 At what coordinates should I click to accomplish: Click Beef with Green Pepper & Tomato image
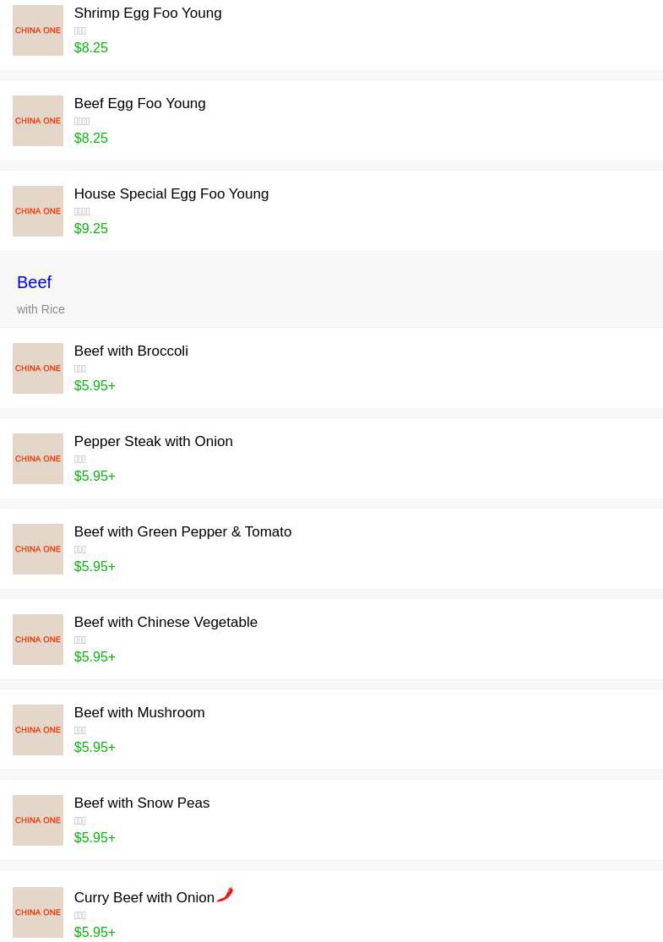pyautogui.click(x=38, y=549)
